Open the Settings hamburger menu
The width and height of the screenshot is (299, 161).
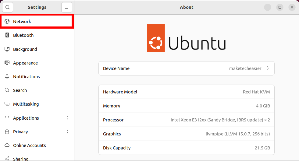67,7
